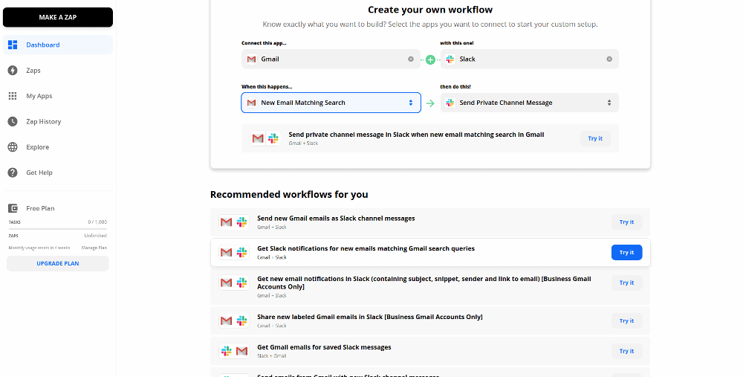The height and width of the screenshot is (377, 743).
Task: Click 'Get new email notifications in Slack' workflow title
Action: tap(424, 283)
